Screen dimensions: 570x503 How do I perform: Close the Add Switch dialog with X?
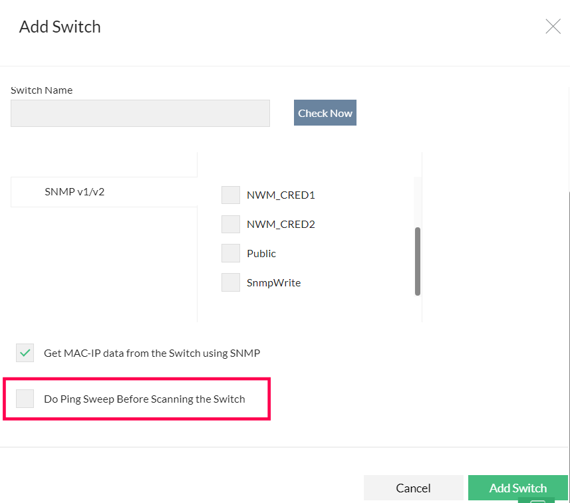[x=553, y=27]
